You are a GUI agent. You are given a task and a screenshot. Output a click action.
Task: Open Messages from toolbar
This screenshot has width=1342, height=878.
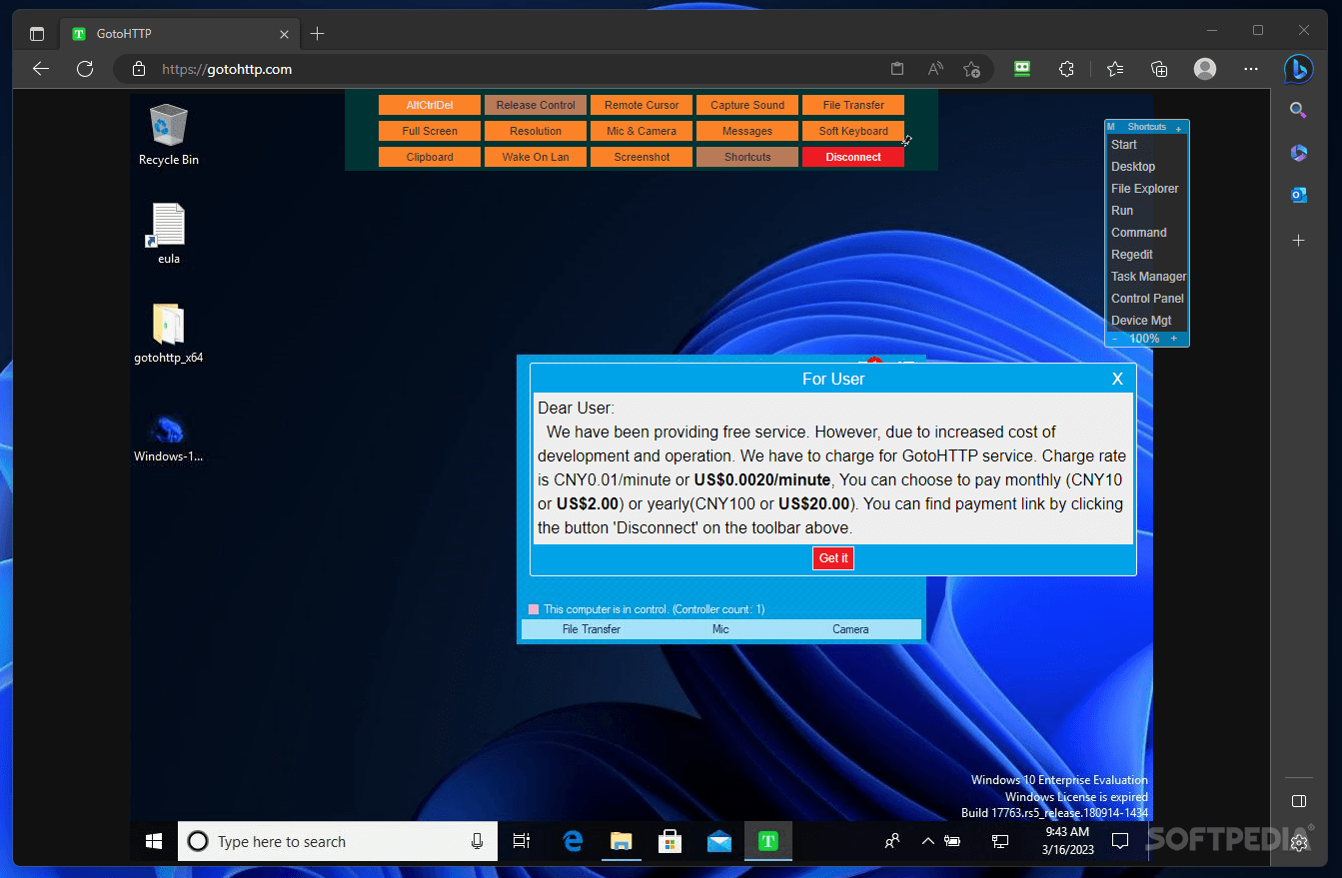point(747,131)
